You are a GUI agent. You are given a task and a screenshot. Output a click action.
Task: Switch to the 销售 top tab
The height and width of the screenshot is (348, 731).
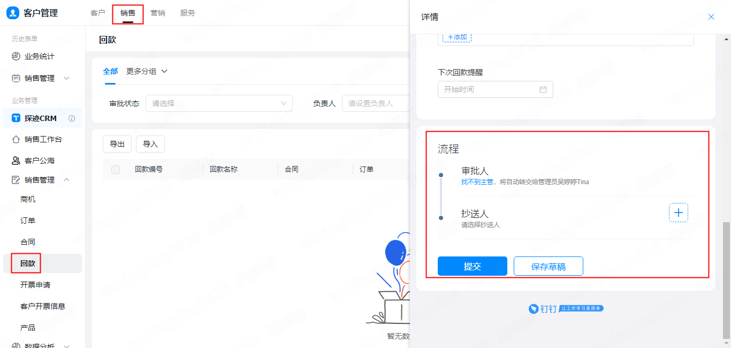click(x=128, y=13)
